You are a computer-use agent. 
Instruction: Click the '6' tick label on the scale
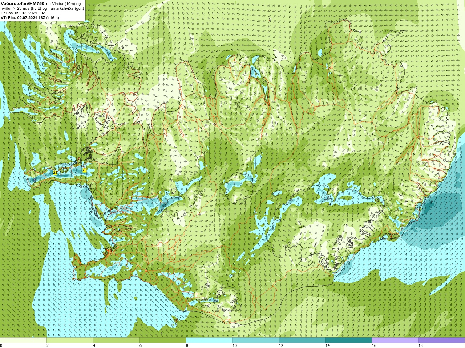coord(141,345)
